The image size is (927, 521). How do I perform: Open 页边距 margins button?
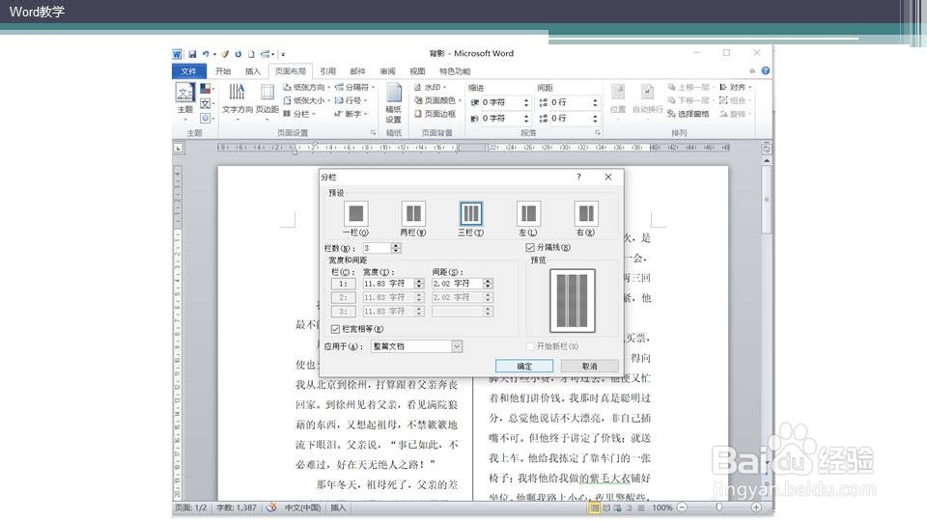click(267, 100)
